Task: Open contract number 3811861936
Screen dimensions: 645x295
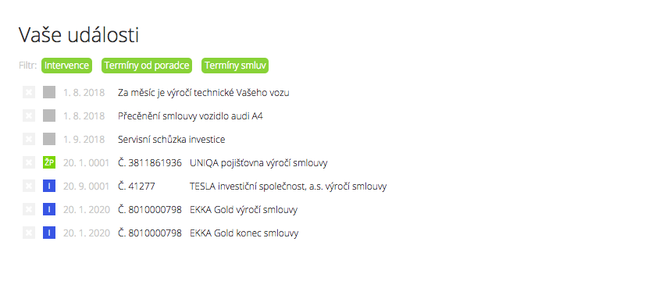Action: 150,163
